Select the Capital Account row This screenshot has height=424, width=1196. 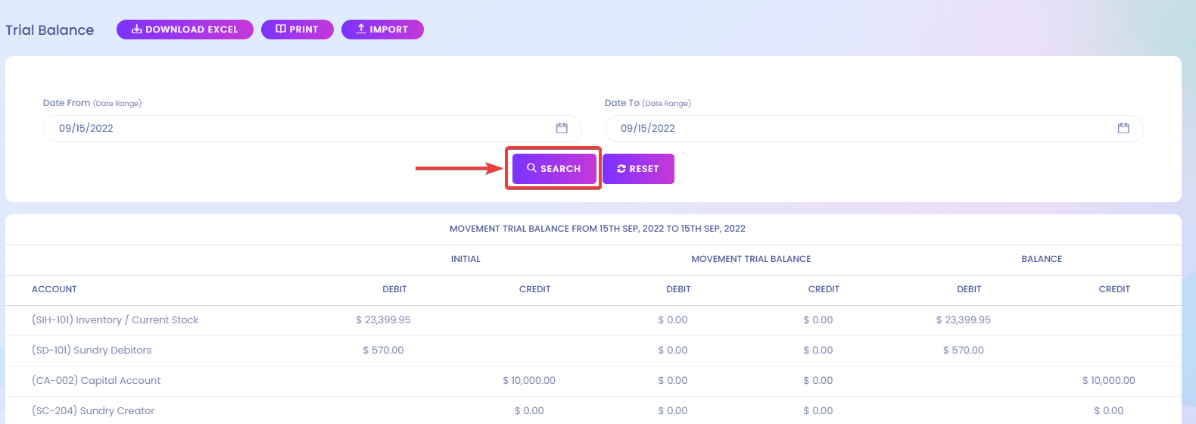[593, 381]
